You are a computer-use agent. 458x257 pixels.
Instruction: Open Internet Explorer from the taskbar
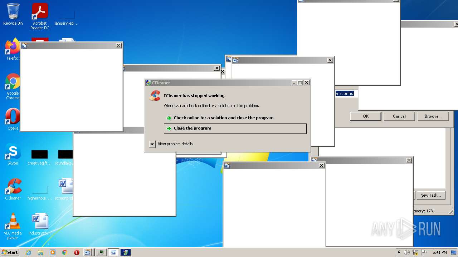[29, 252]
